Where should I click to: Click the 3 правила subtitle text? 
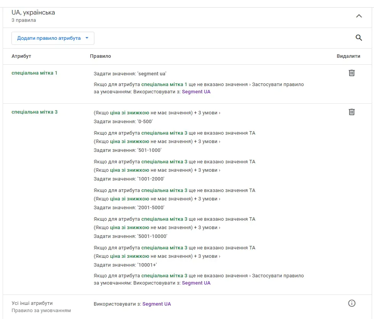click(24, 20)
